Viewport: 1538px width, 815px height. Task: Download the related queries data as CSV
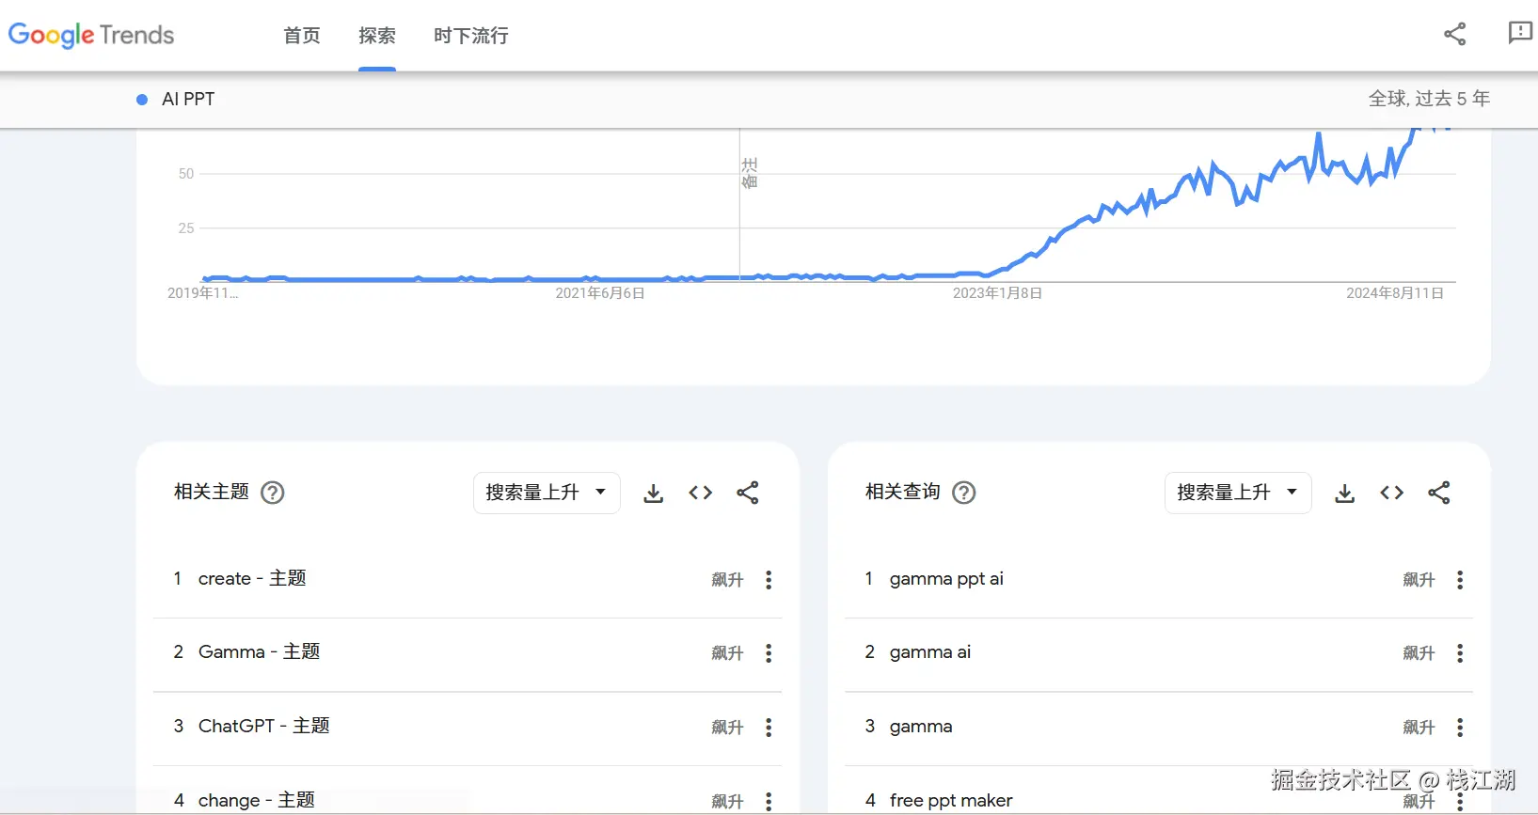[x=1344, y=494]
